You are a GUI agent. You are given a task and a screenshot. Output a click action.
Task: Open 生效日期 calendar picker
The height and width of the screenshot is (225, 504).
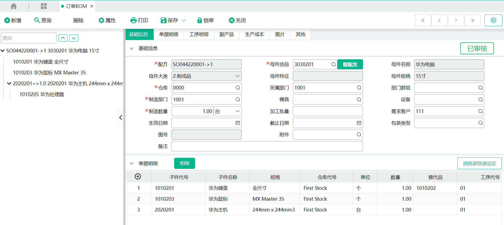coord(238,123)
